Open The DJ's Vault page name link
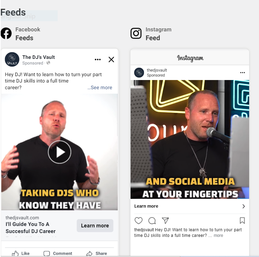This screenshot has width=259, height=257. [x=38, y=57]
